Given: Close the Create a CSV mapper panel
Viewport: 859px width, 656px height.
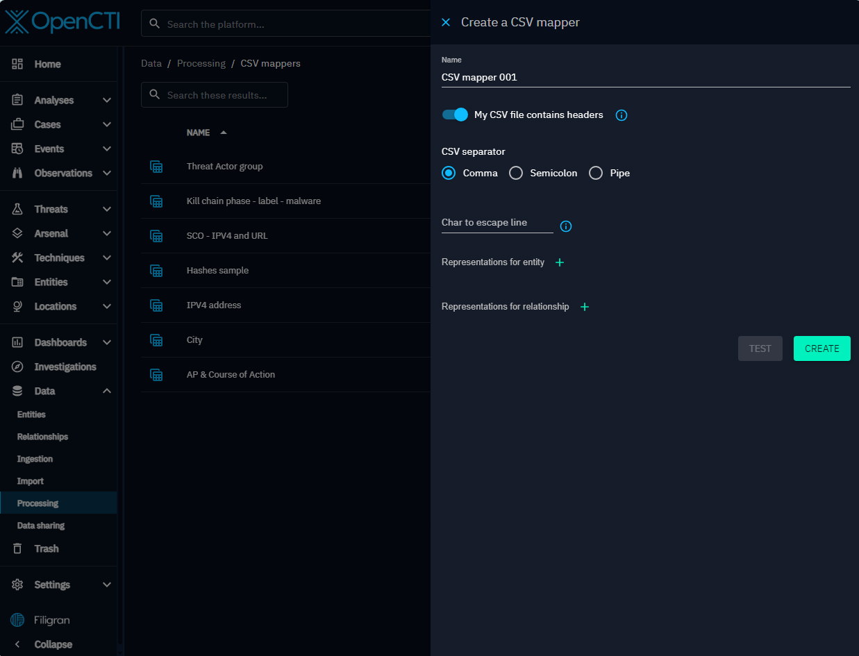Looking at the screenshot, I should pos(446,22).
